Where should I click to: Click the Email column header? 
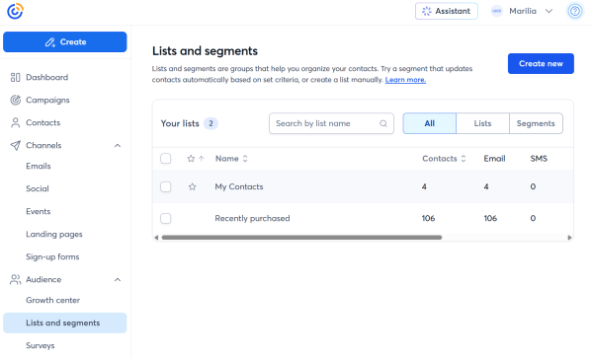coord(494,158)
